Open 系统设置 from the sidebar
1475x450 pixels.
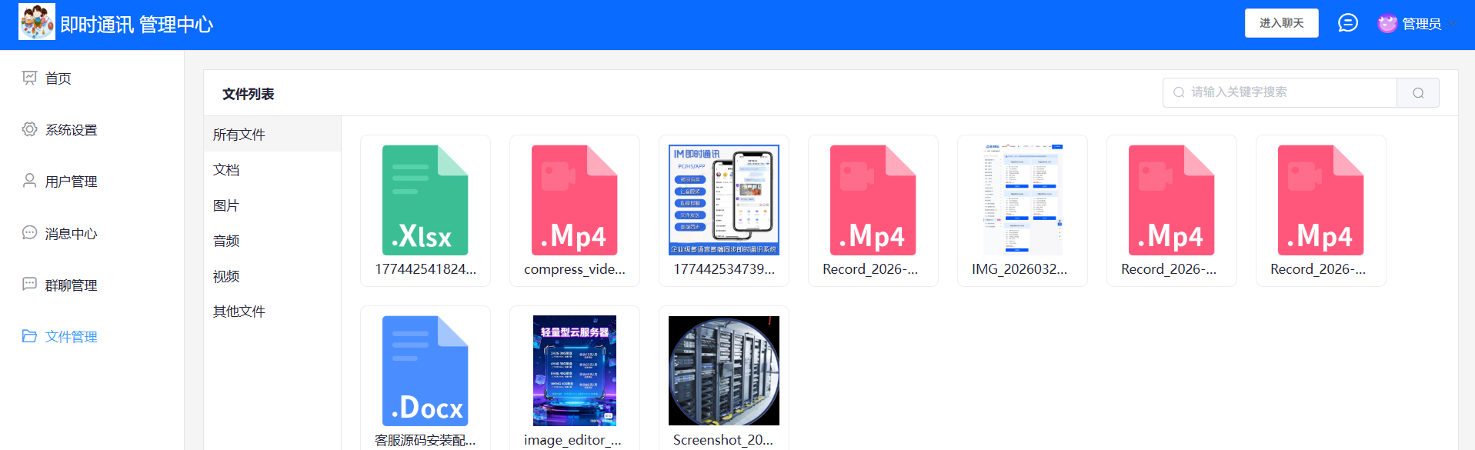tap(71, 130)
